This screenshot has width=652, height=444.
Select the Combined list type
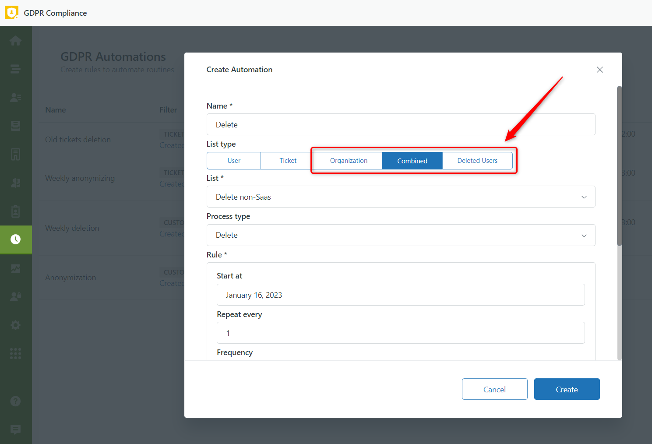pyautogui.click(x=412, y=161)
